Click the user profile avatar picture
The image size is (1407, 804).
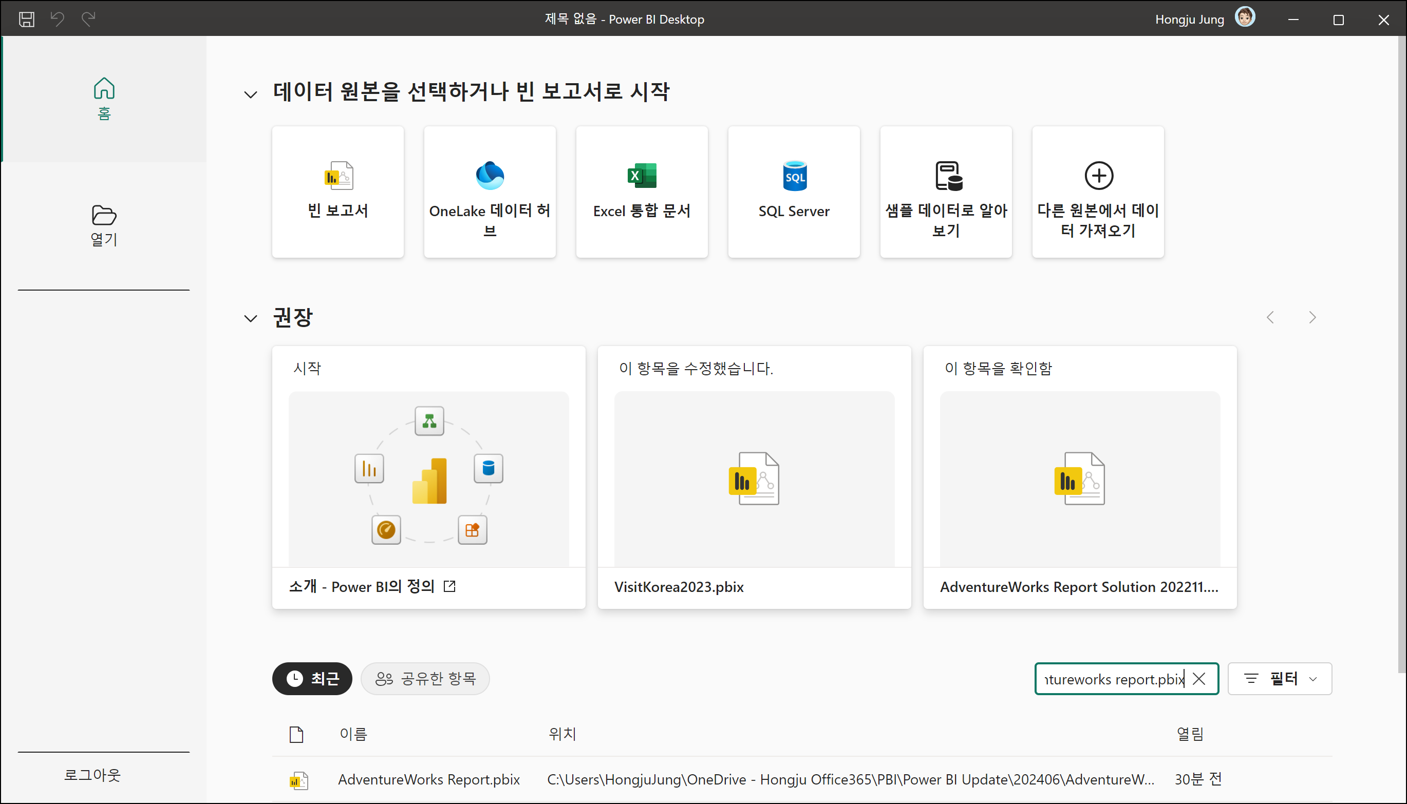[x=1245, y=17]
